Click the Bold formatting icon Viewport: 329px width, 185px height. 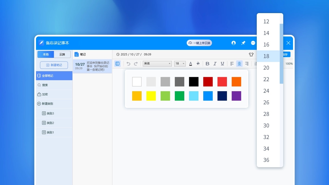[x=207, y=64]
